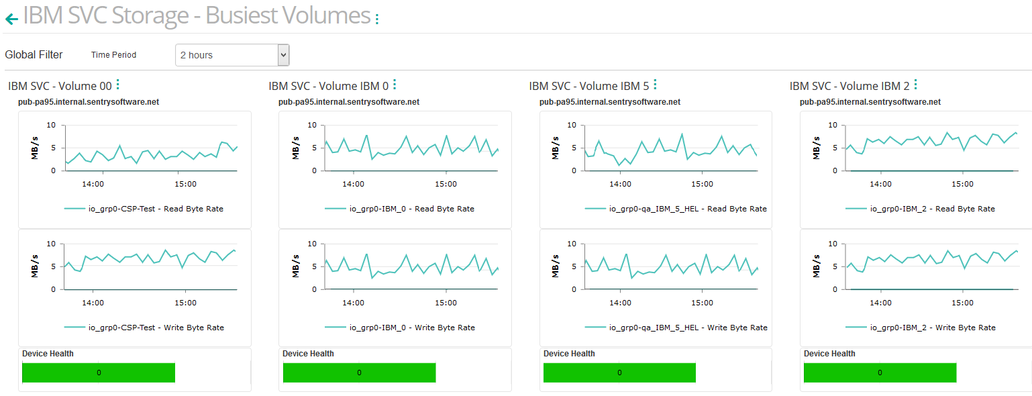Open options menu for Volume IBM 5 panel
This screenshot has height=396, width=1032.
(655, 85)
